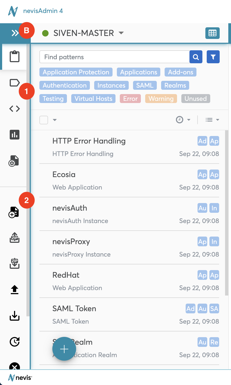
Task: Click the import ZIP icon
Action: click(x=15, y=238)
